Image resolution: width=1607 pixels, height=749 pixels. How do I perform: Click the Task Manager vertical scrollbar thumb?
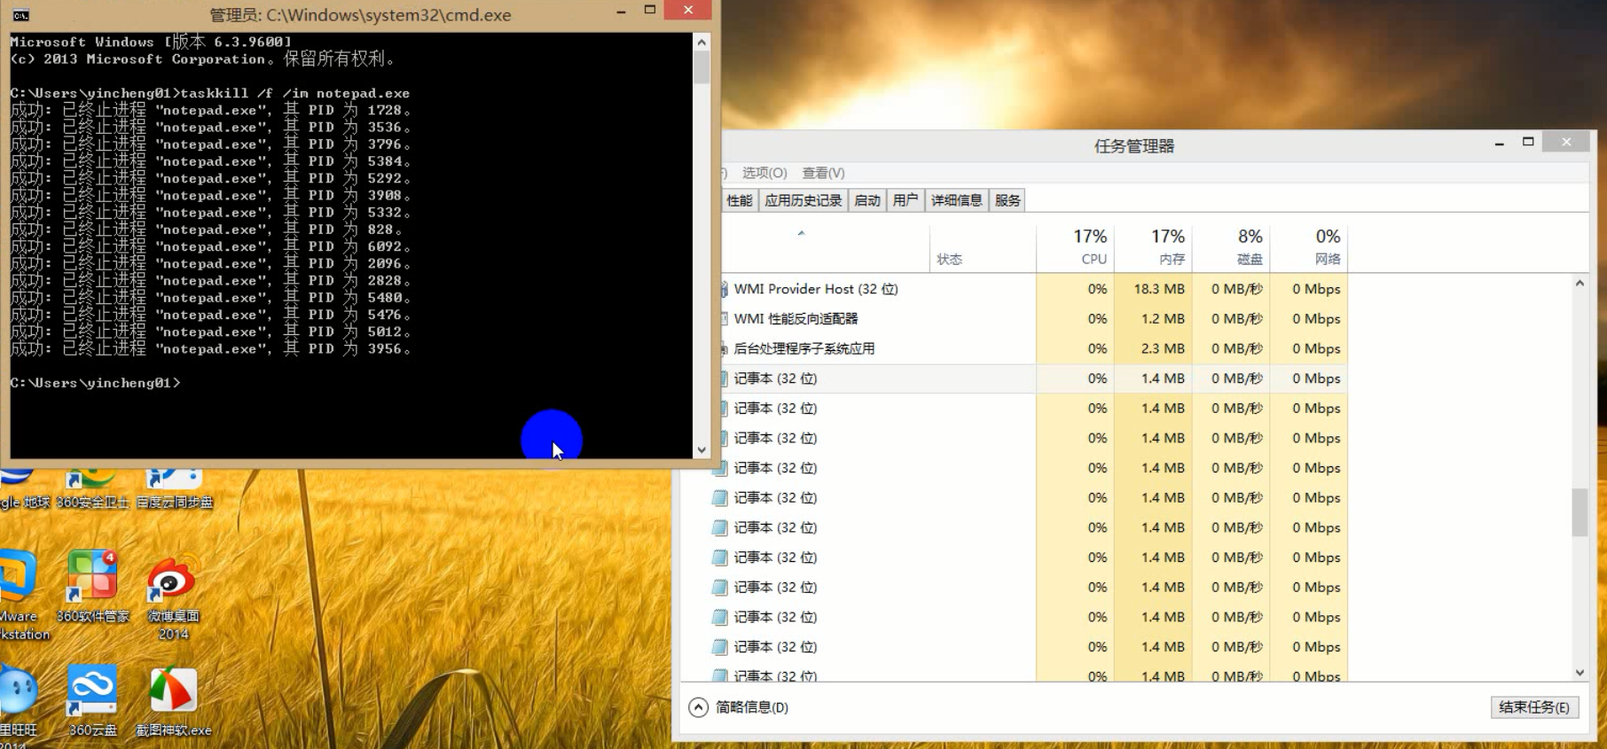tap(1580, 512)
